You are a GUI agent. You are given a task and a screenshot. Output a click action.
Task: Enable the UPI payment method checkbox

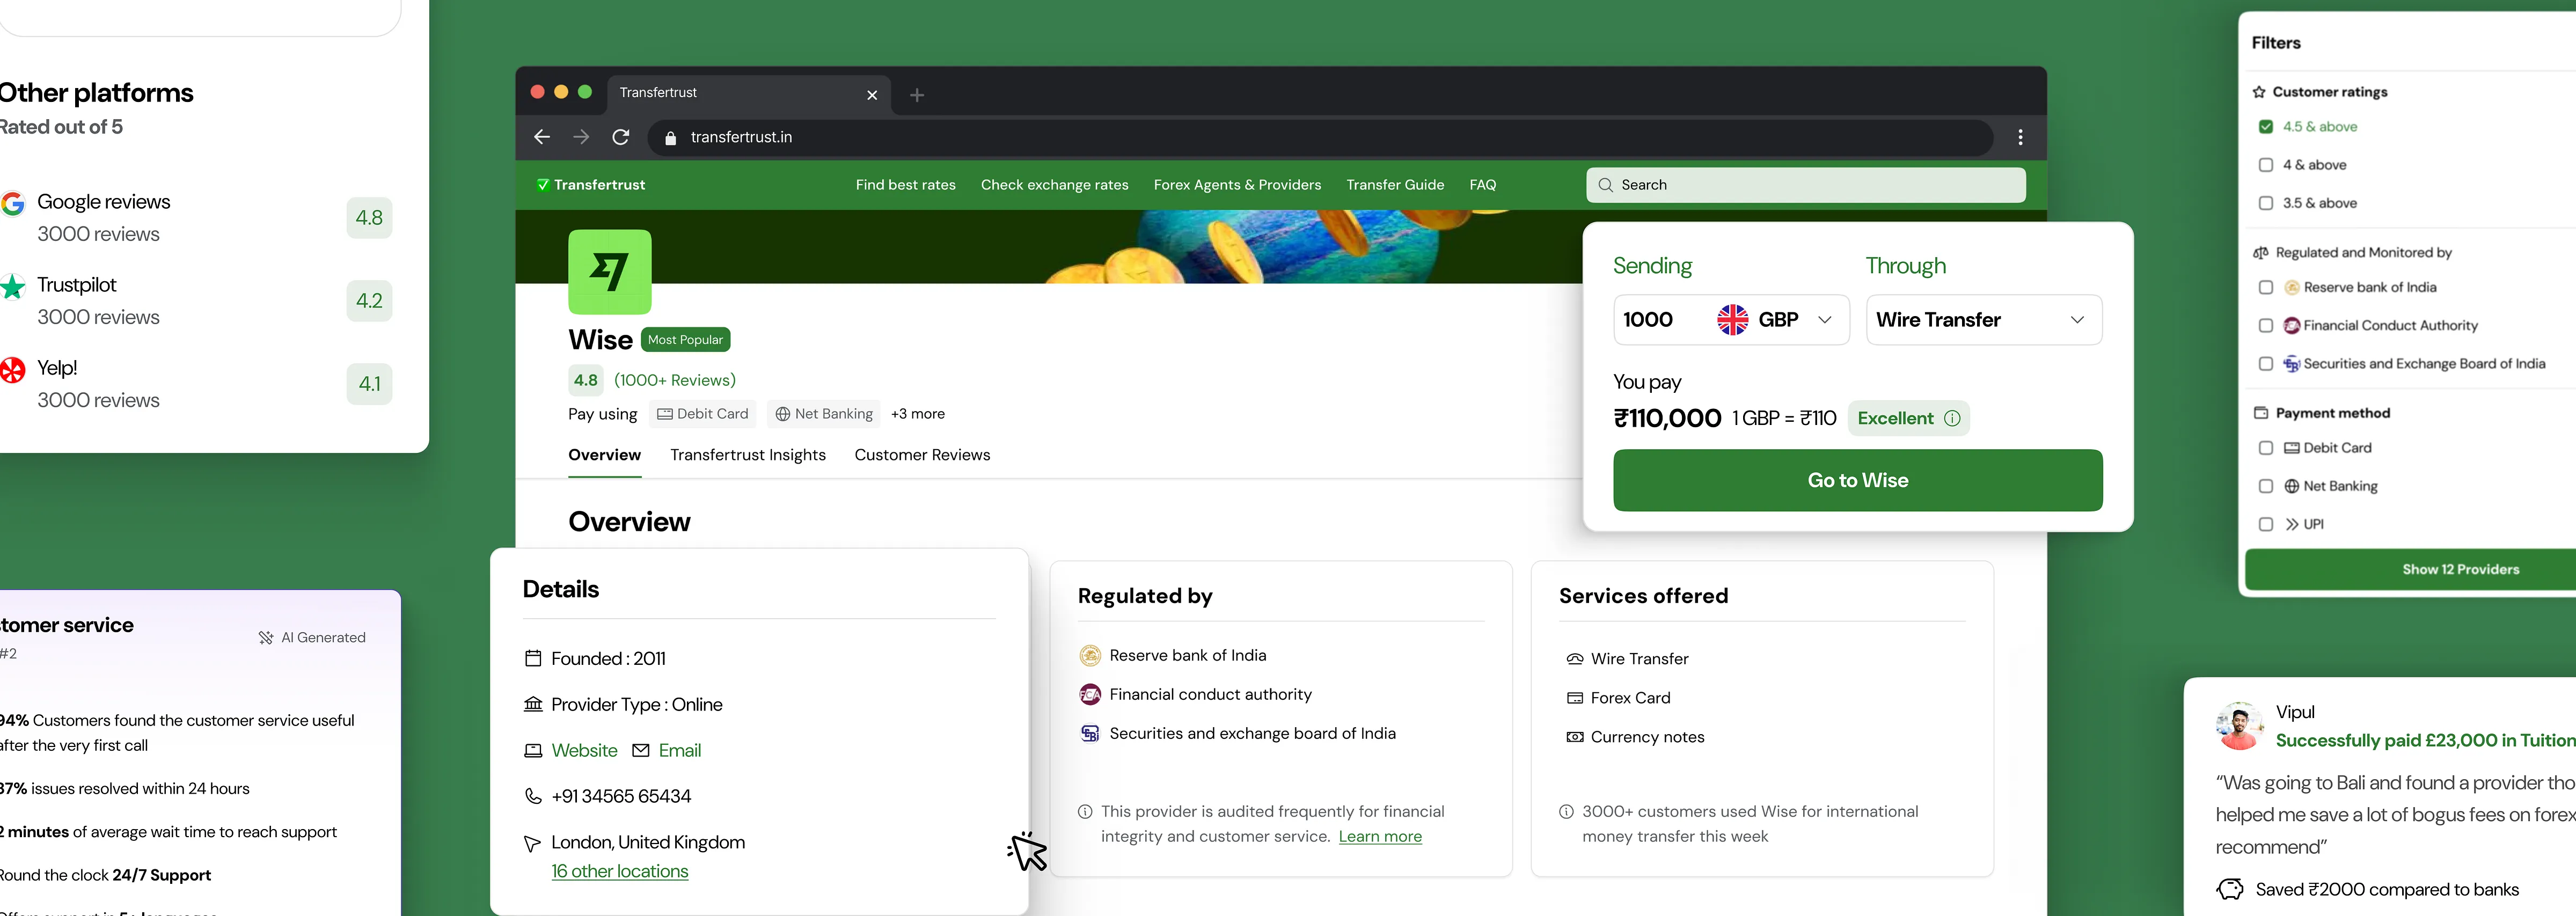pyautogui.click(x=2266, y=524)
